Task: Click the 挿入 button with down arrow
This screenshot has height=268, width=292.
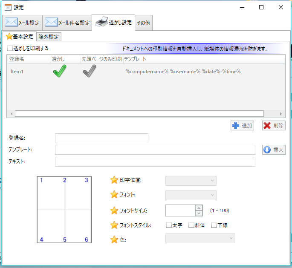Action: tap(274, 150)
